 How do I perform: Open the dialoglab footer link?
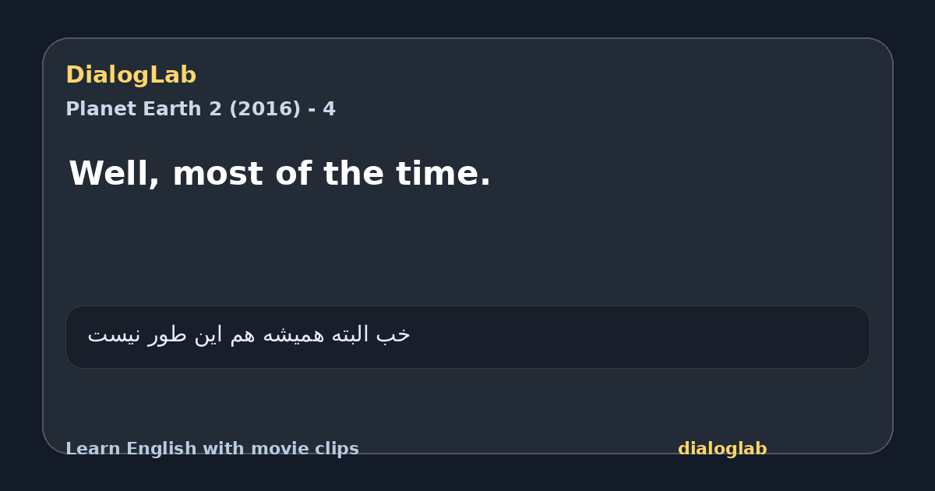coord(722,449)
